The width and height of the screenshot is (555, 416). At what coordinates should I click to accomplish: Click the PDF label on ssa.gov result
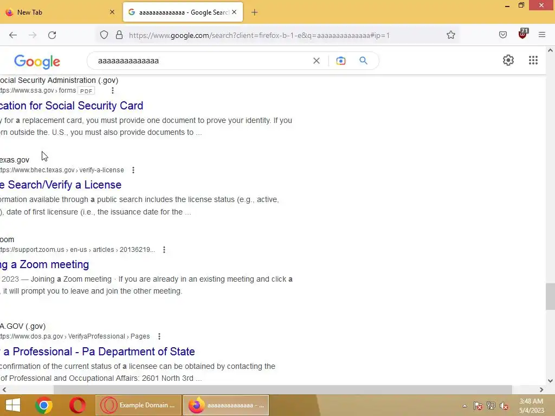(86, 91)
